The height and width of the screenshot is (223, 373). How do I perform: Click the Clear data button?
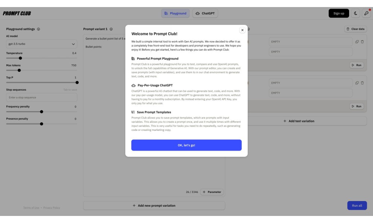355,29
